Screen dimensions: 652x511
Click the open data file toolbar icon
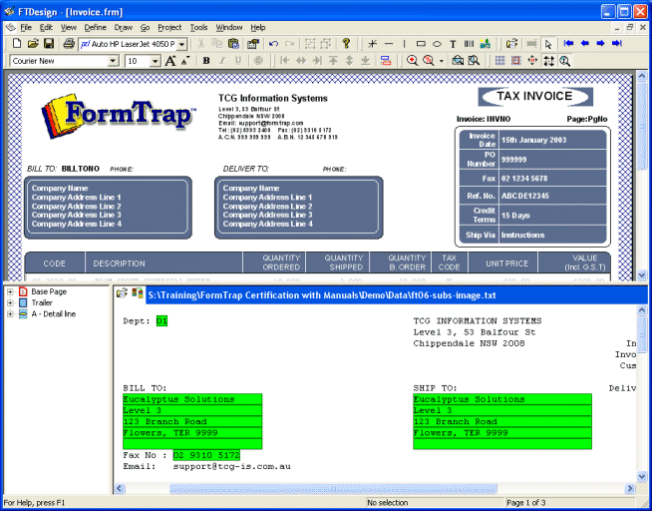pyautogui.click(x=511, y=44)
